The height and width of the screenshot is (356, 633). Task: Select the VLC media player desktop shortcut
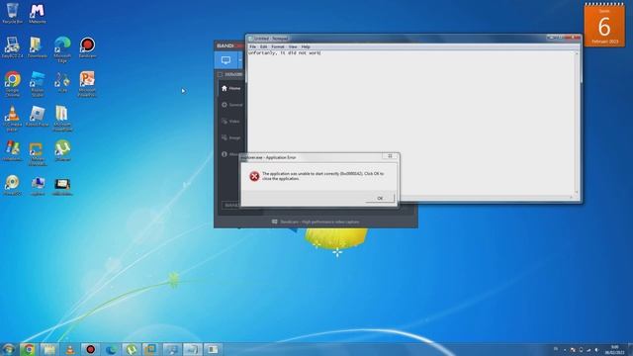tap(13, 119)
